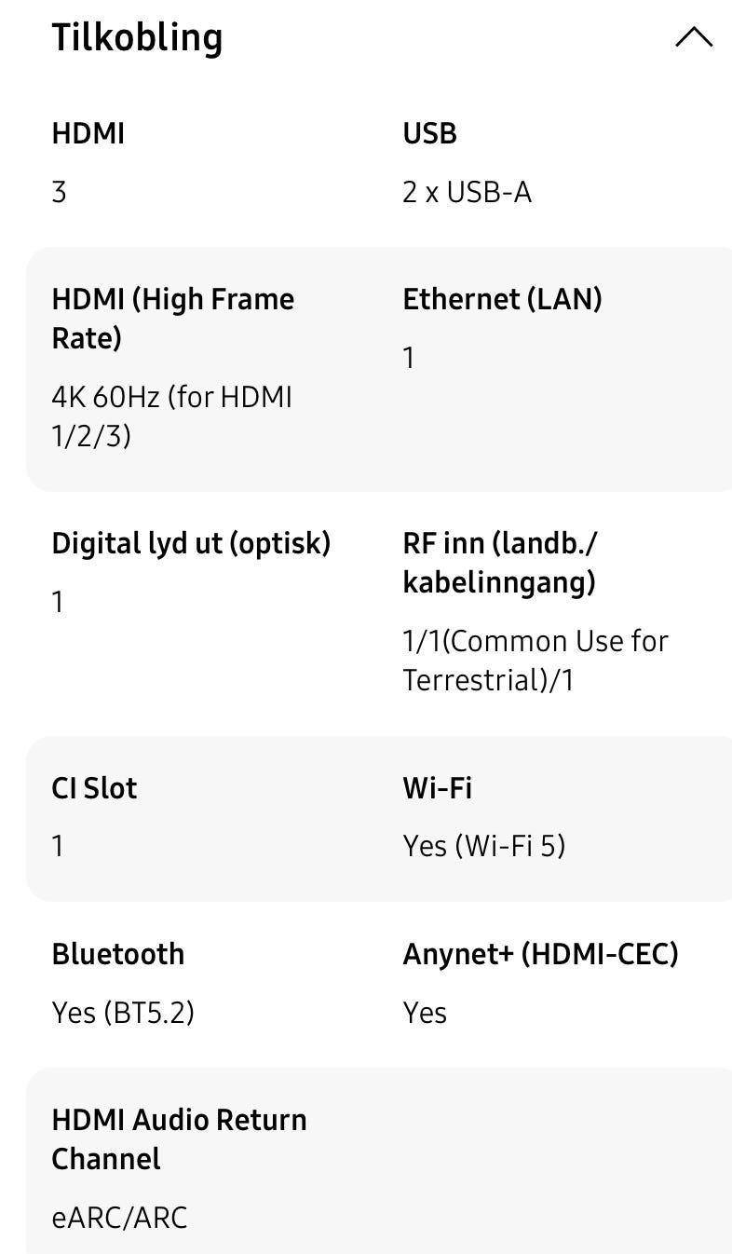Image resolution: width=732 pixels, height=1254 pixels.
Task: Click the Common Use for Terrestrial value
Action: [x=535, y=660]
